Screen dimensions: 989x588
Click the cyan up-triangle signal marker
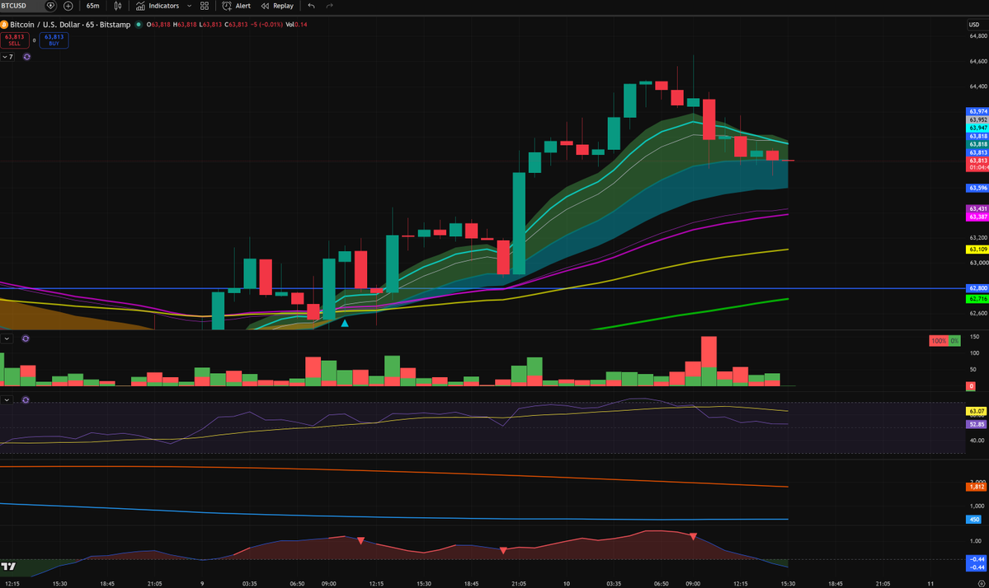345,323
